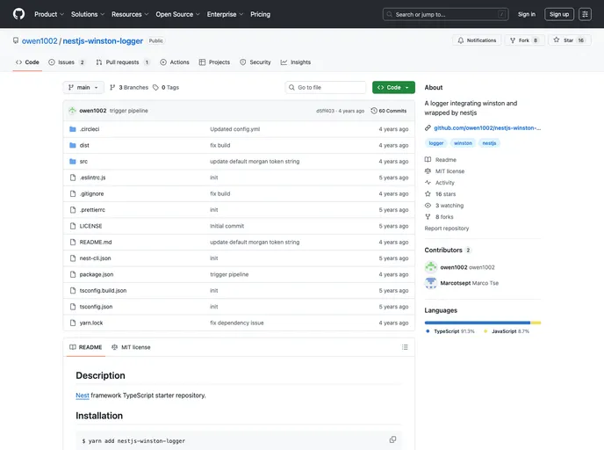Switch to the Insights tab
The image size is (604, 450).
(296, 62)
